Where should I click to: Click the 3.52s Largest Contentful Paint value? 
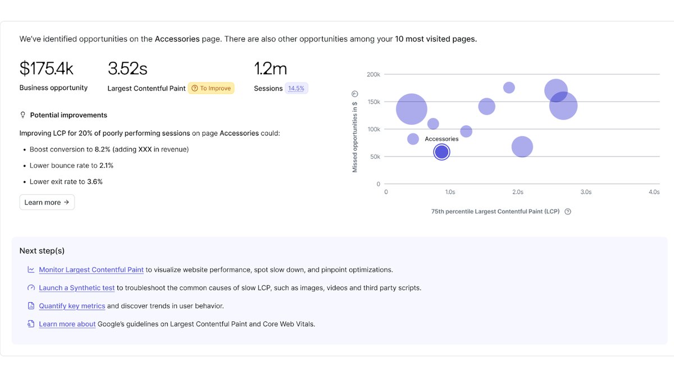(x=127, y=69)
